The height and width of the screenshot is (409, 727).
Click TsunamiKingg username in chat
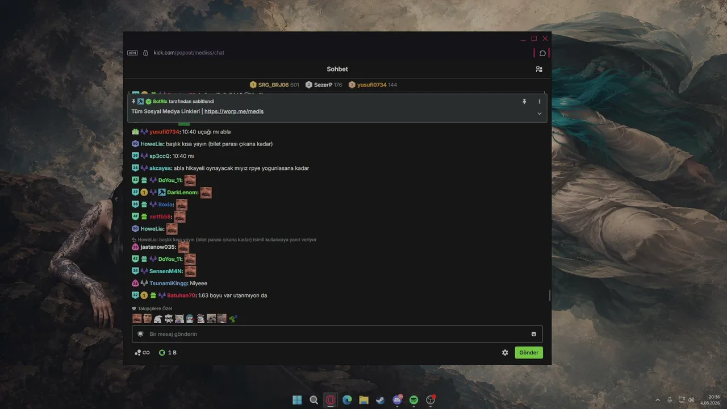(168, 283)
